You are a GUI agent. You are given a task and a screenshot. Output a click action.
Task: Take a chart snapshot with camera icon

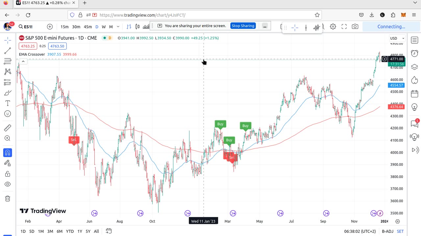pos(355,27)
